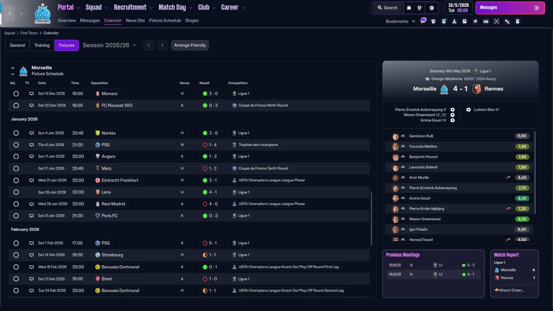Open the Recruitment dropdown menu
553x311 pixels.
coord(133,7)
